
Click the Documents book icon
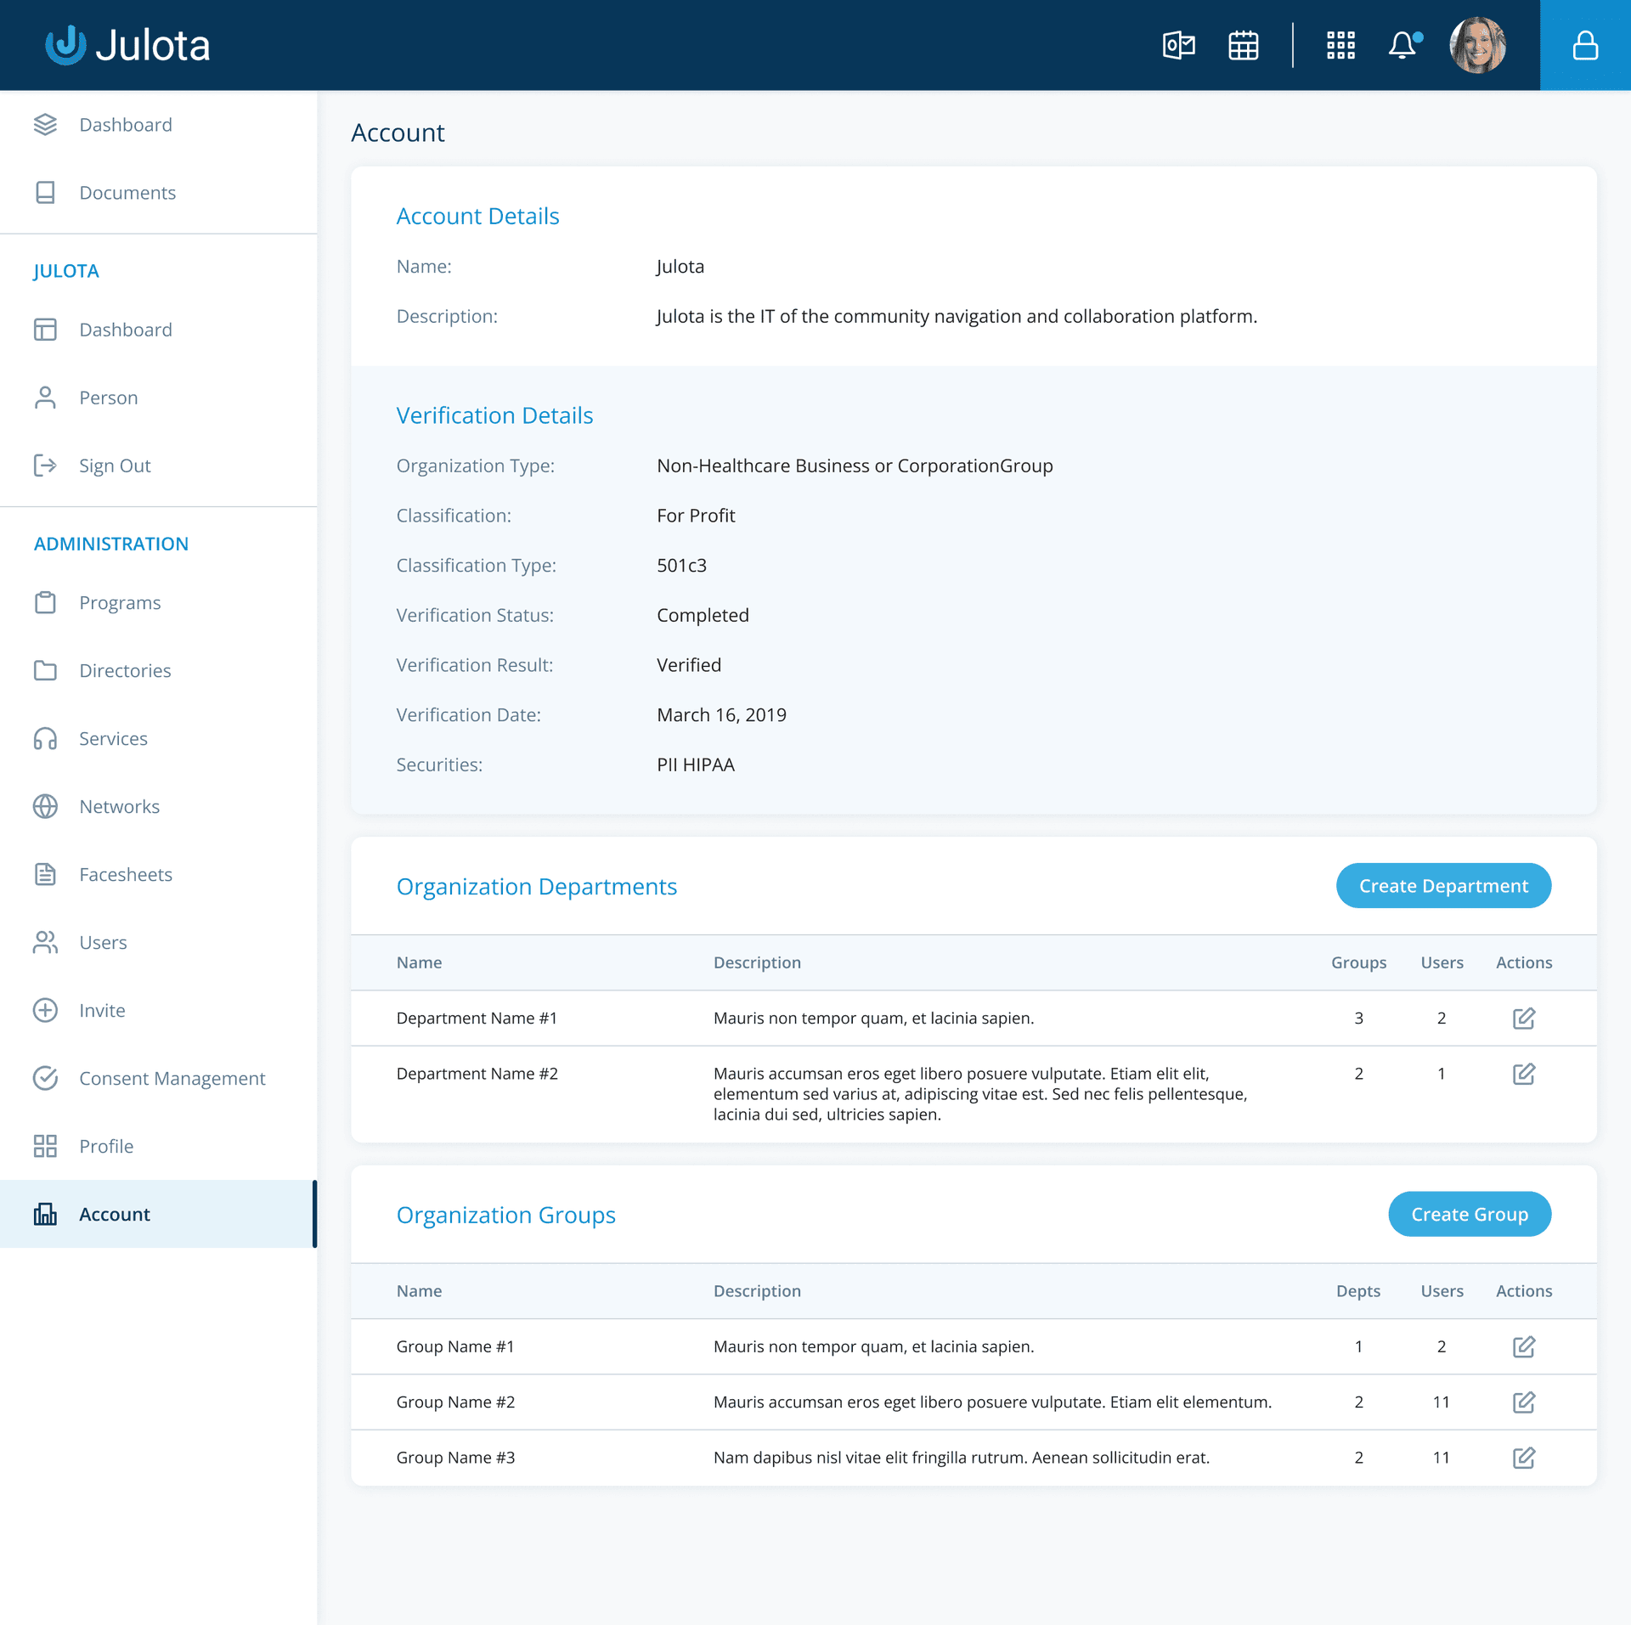(45, 193)
